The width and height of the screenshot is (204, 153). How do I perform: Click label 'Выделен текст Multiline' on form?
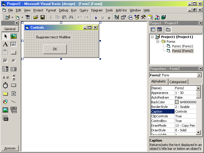pyautogui.click(x=53, y=37)
